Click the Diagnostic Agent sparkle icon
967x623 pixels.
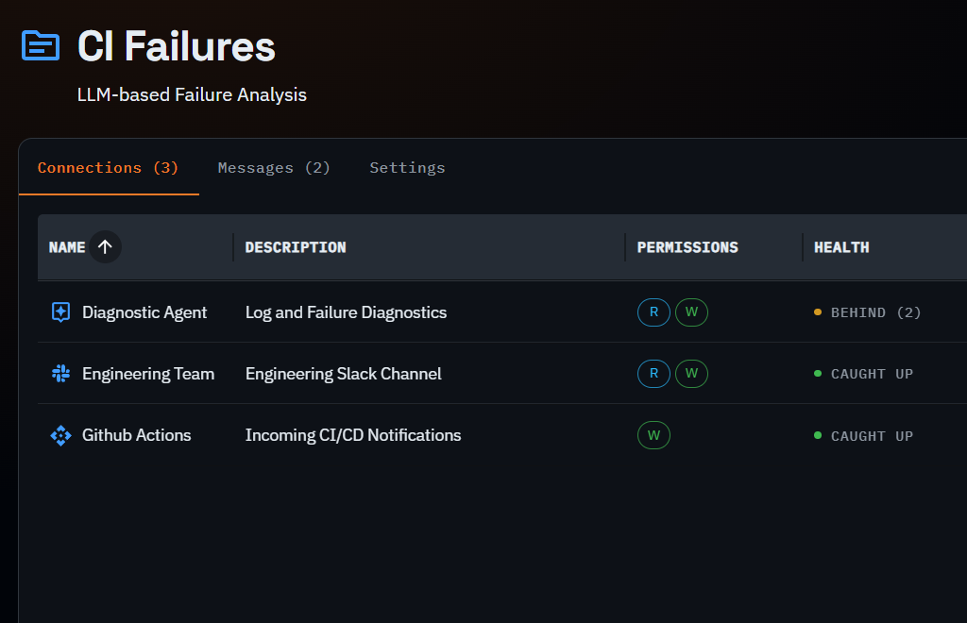(x=60, y=312)
